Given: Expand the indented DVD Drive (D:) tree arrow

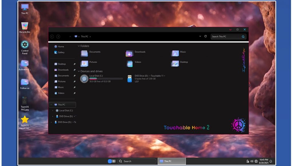Looking at the screenshot, I should coord(53,116).
